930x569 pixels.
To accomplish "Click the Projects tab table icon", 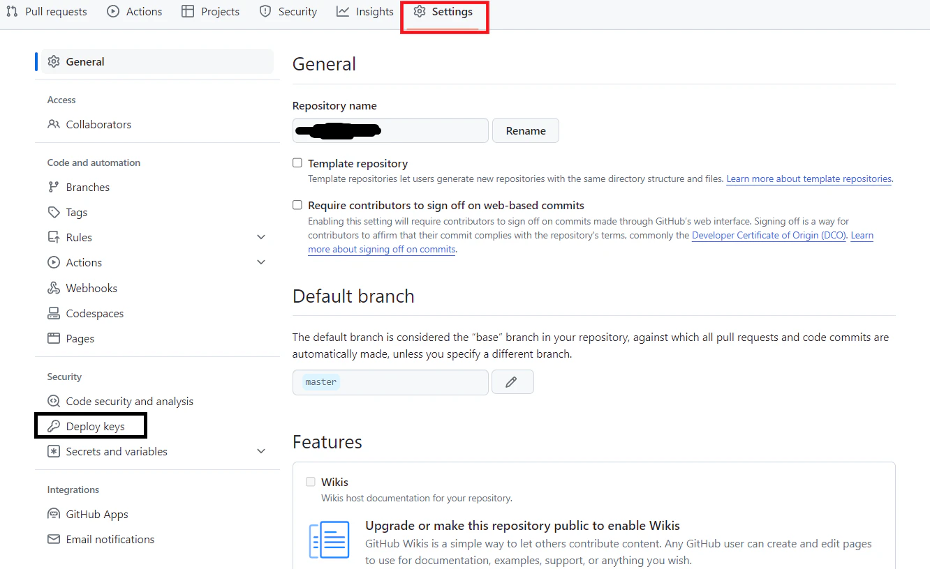I will (x=188, y=11).
